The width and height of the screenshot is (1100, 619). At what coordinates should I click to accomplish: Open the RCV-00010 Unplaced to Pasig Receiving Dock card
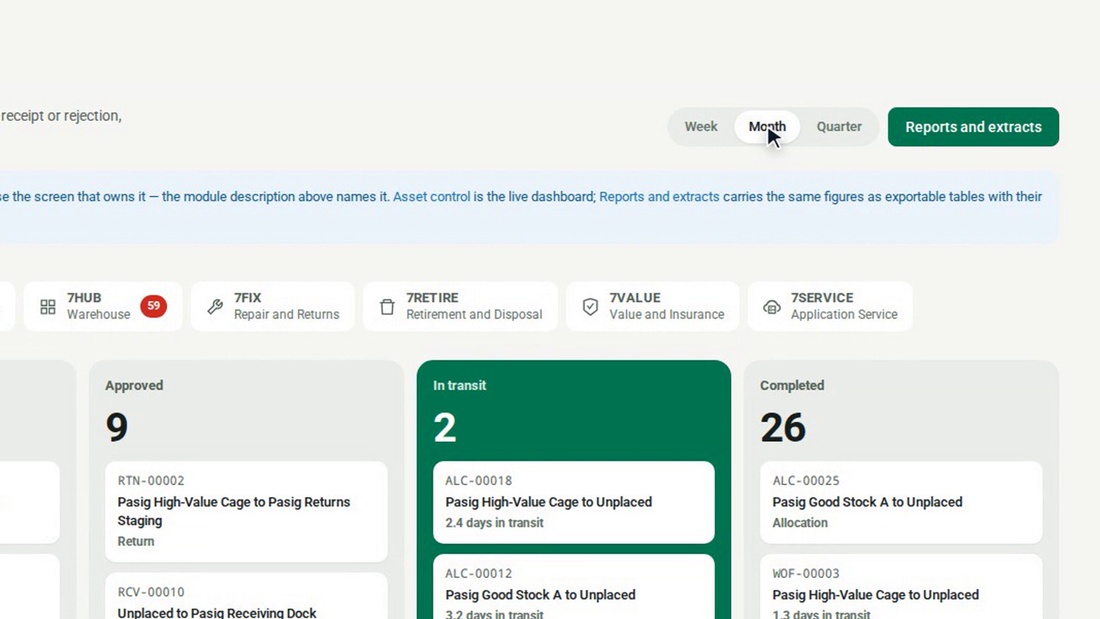click(x=246, y=596)
